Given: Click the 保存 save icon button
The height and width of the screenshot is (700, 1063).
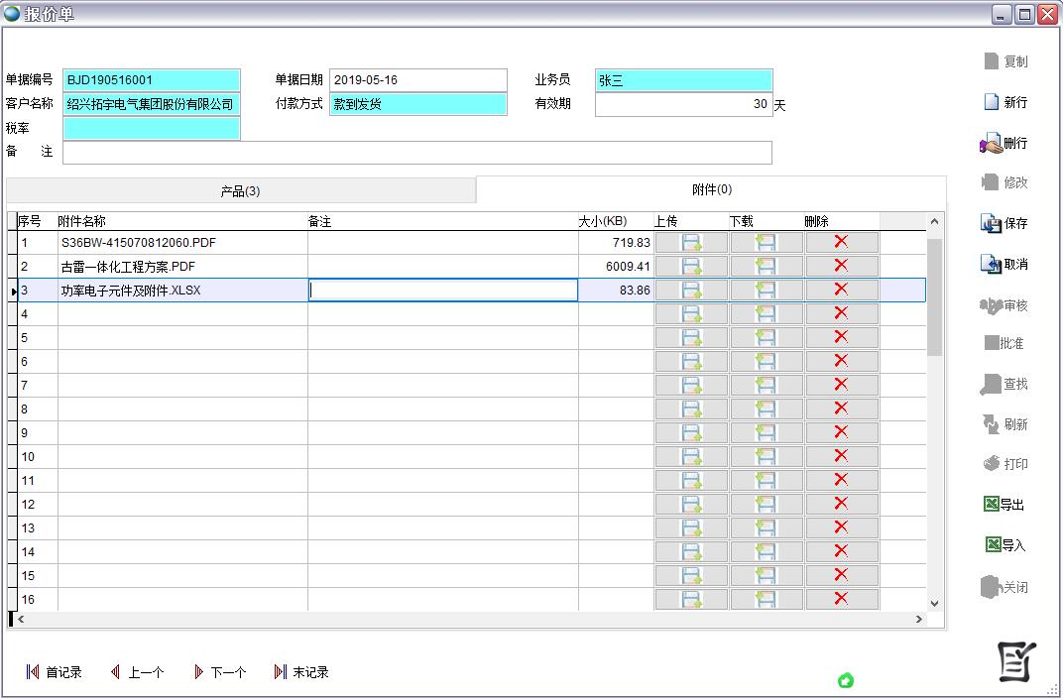Looking at the screenshot, I should 1004,224.
